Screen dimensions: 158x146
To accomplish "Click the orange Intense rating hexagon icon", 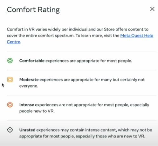I will [10, 105].
